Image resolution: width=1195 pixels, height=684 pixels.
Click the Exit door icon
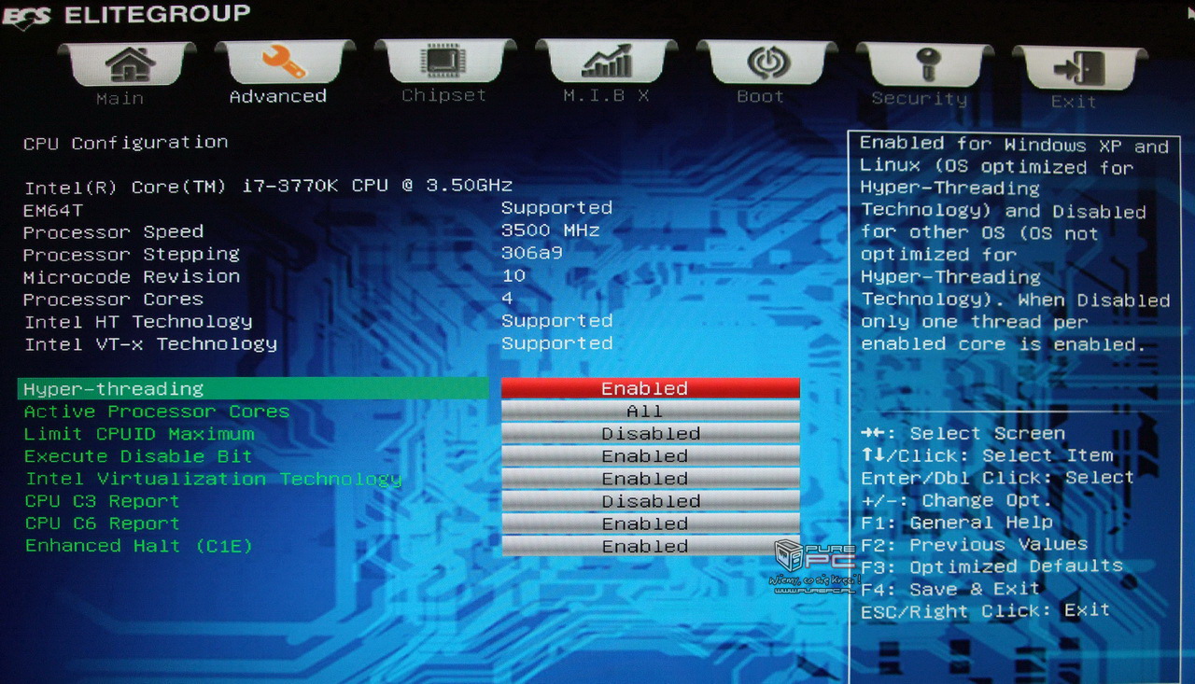pyautogui.click(x=1079, y=69)
